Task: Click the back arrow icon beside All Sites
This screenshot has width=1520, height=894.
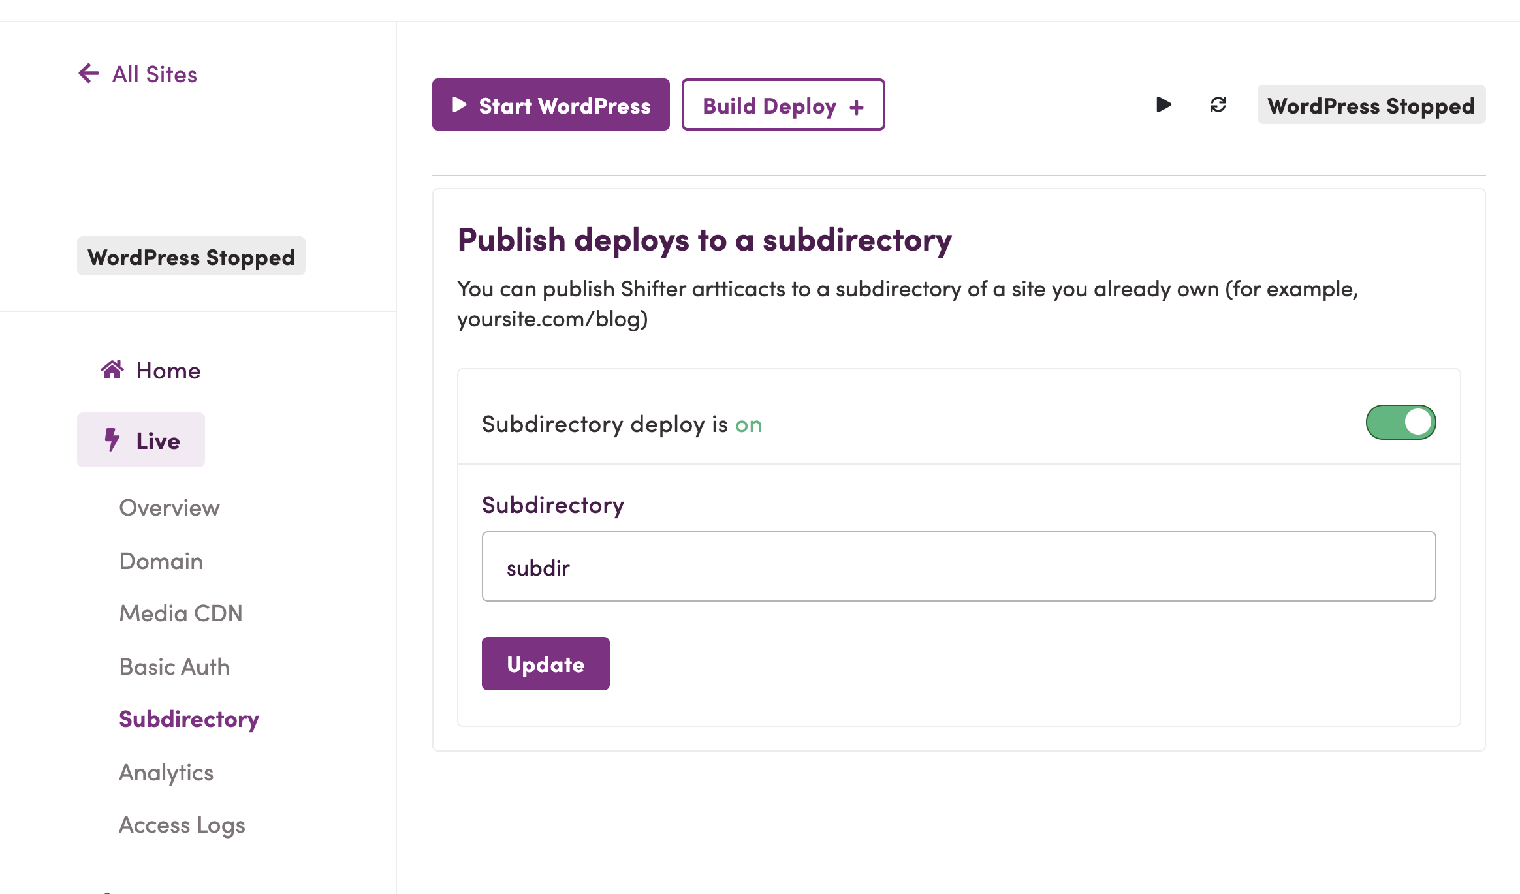Action: tap(89, 73)
